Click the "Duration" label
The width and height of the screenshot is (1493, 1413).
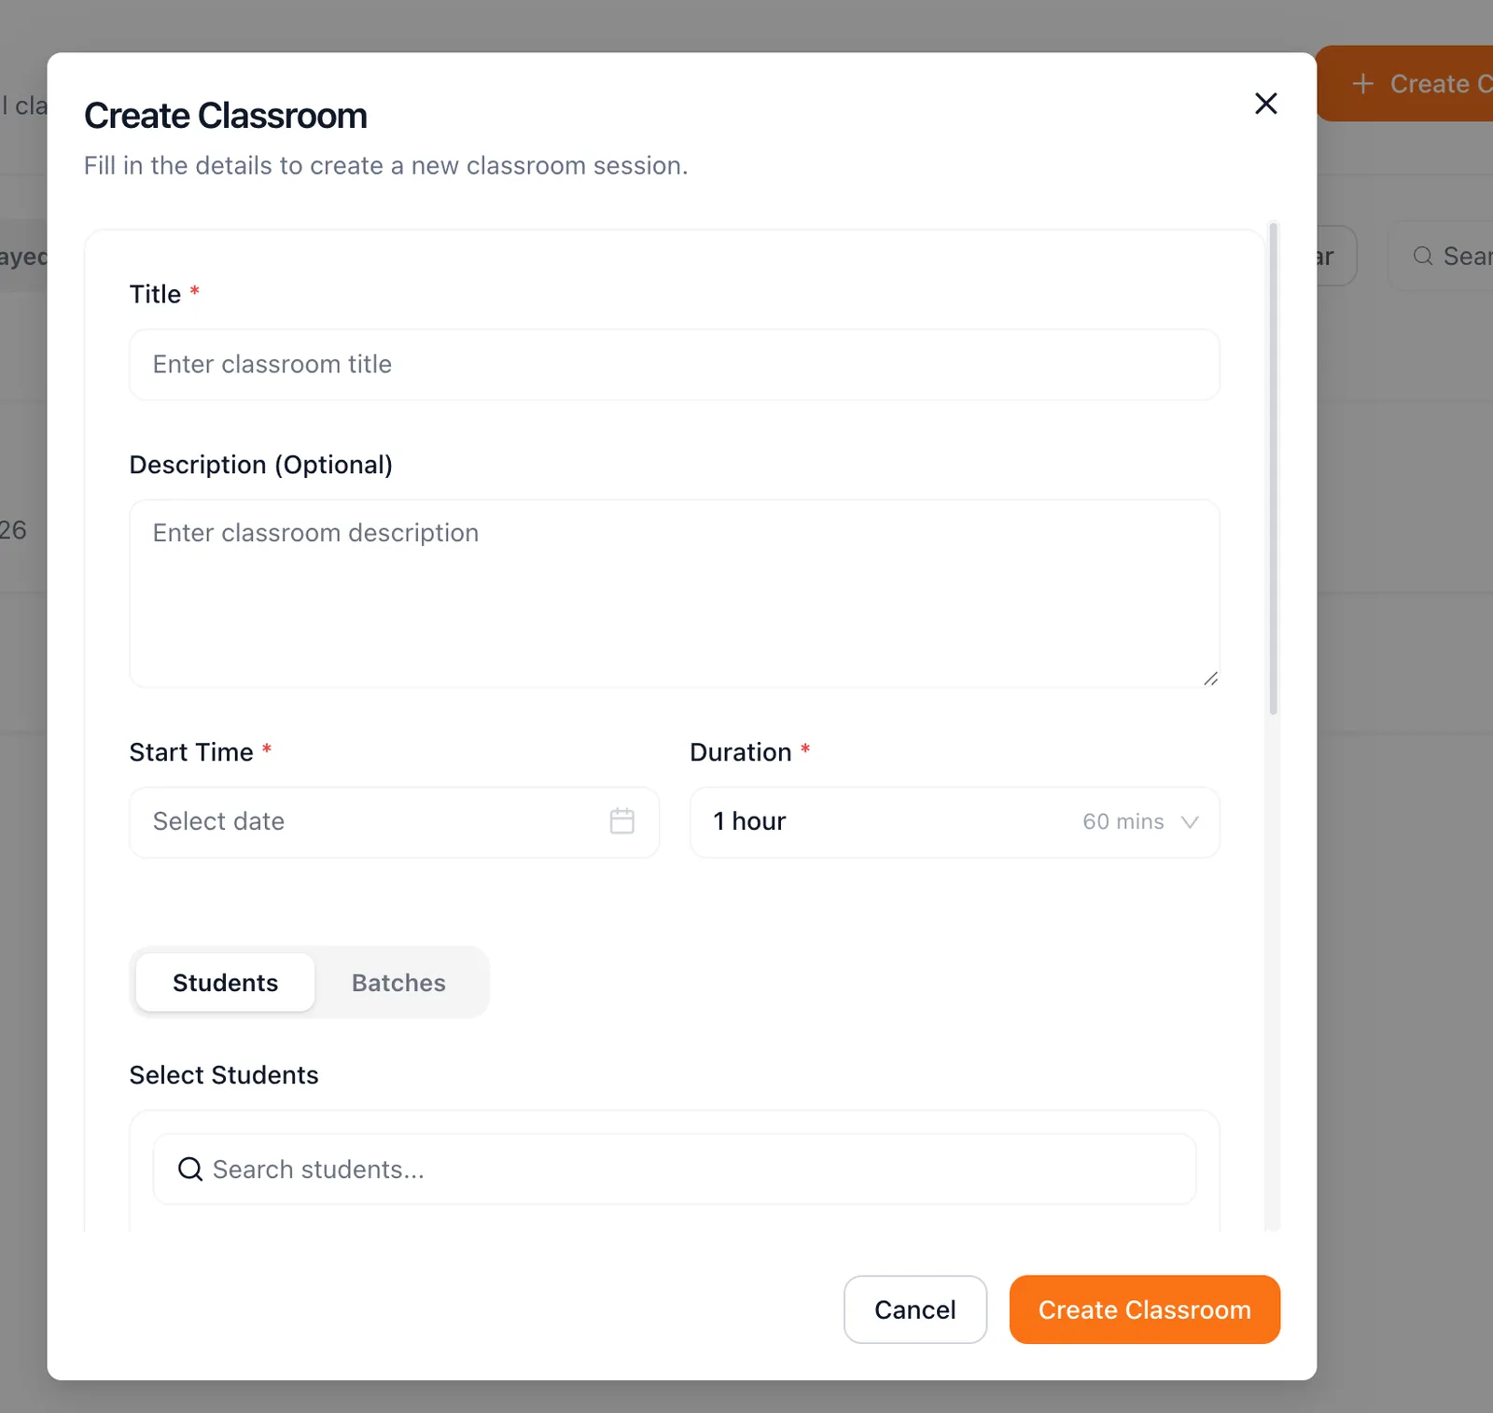pos(741,752)
